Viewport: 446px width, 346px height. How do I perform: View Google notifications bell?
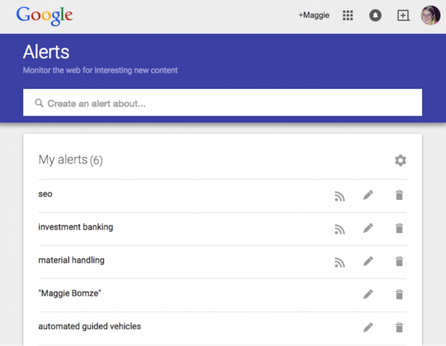[x=375, y=16]
